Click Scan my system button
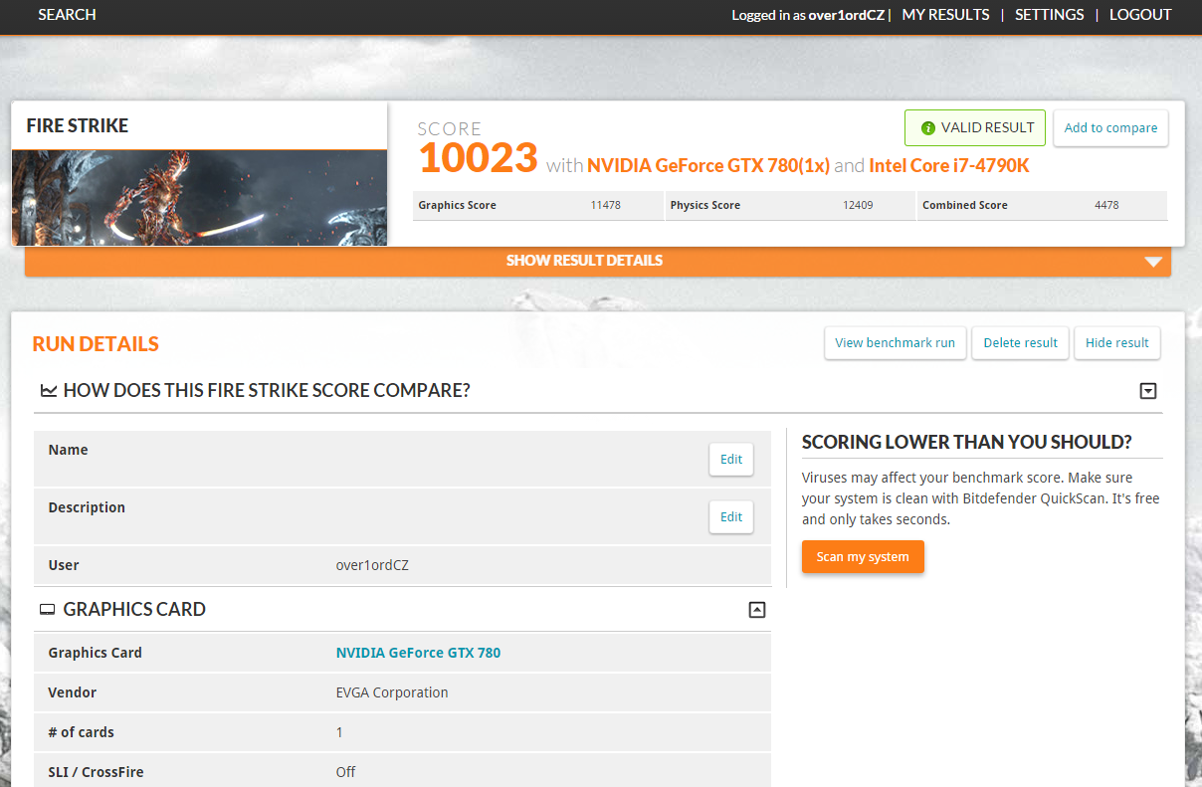This screenshot has height=787, width=1202. pyautogui.click(x=863, y=557)
